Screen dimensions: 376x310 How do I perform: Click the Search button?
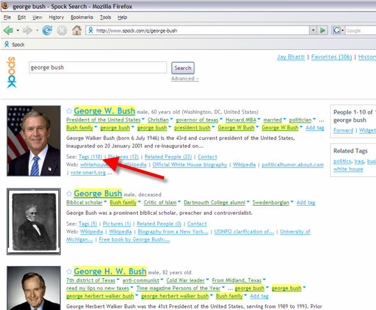coord(183,68)
